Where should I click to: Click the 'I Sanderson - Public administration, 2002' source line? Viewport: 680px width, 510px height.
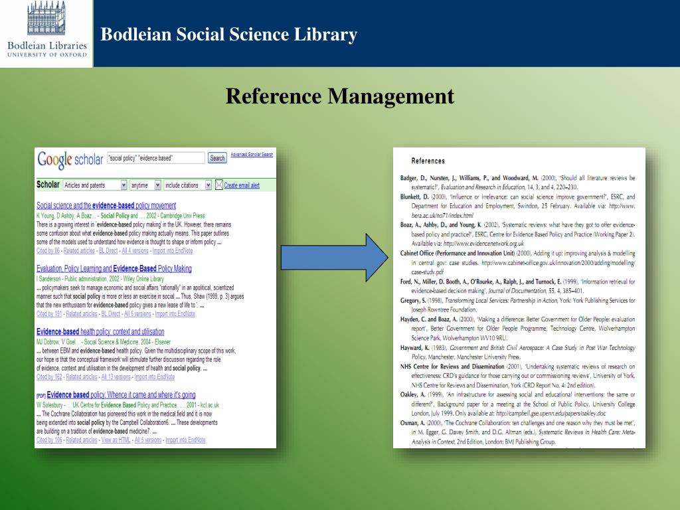pos(100,279)
